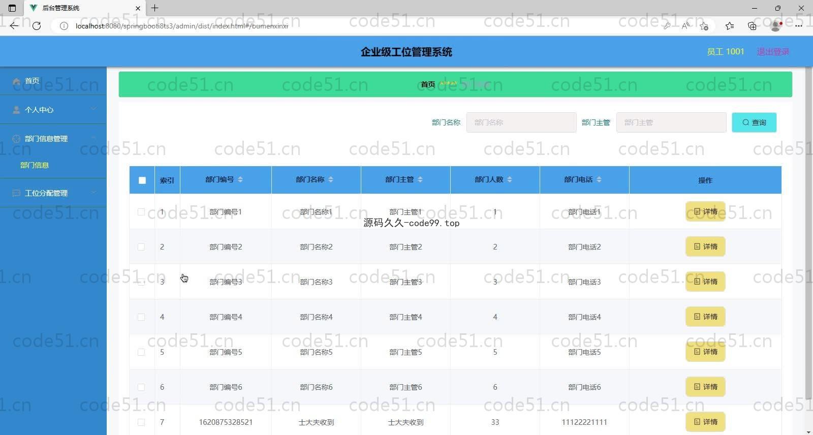Screen dimensions: 813x435
Task: Check the row 4 checkbox
Action: 141,317
